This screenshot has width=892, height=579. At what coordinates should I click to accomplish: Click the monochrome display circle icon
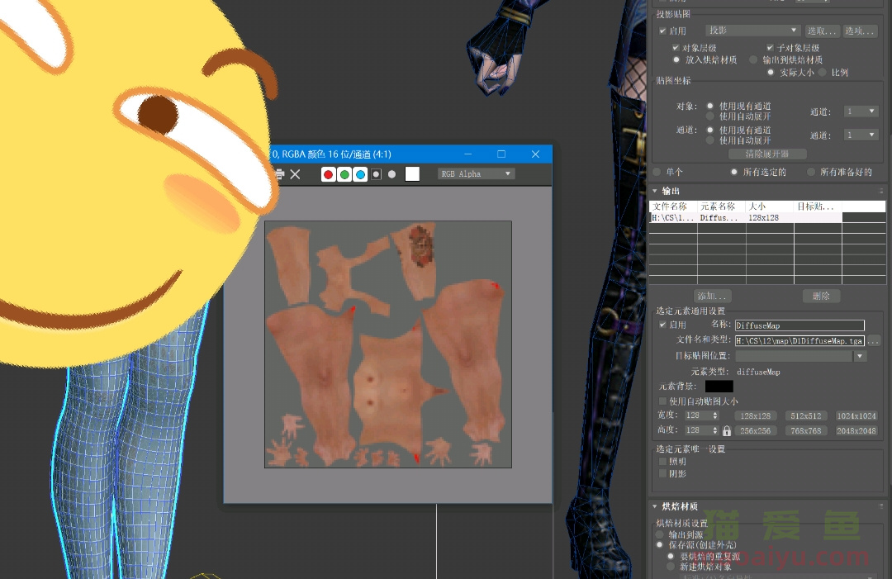391,174
